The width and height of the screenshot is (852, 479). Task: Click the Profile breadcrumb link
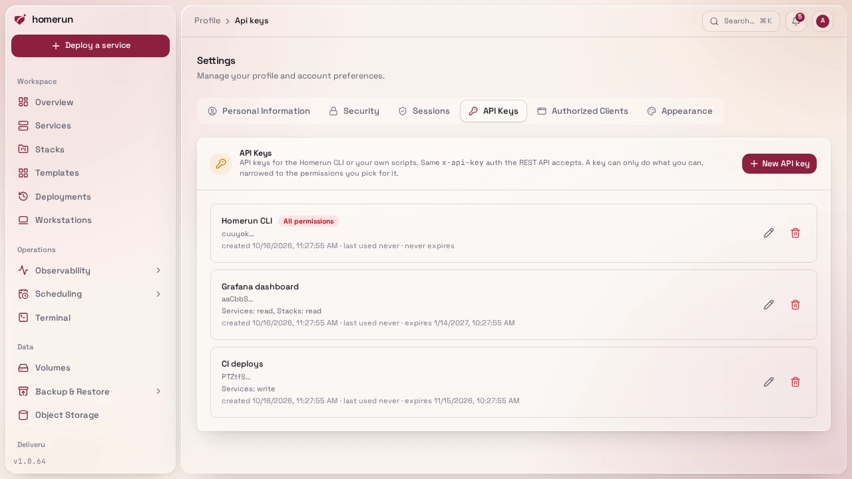coord(207,21)
